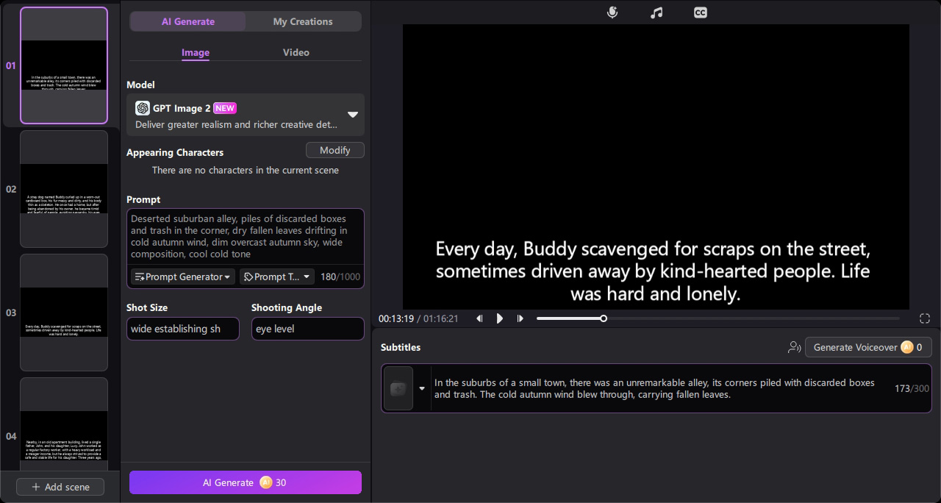Screen dimensions: 941x503
Task: Play the video preview
Action: [500, 318]
